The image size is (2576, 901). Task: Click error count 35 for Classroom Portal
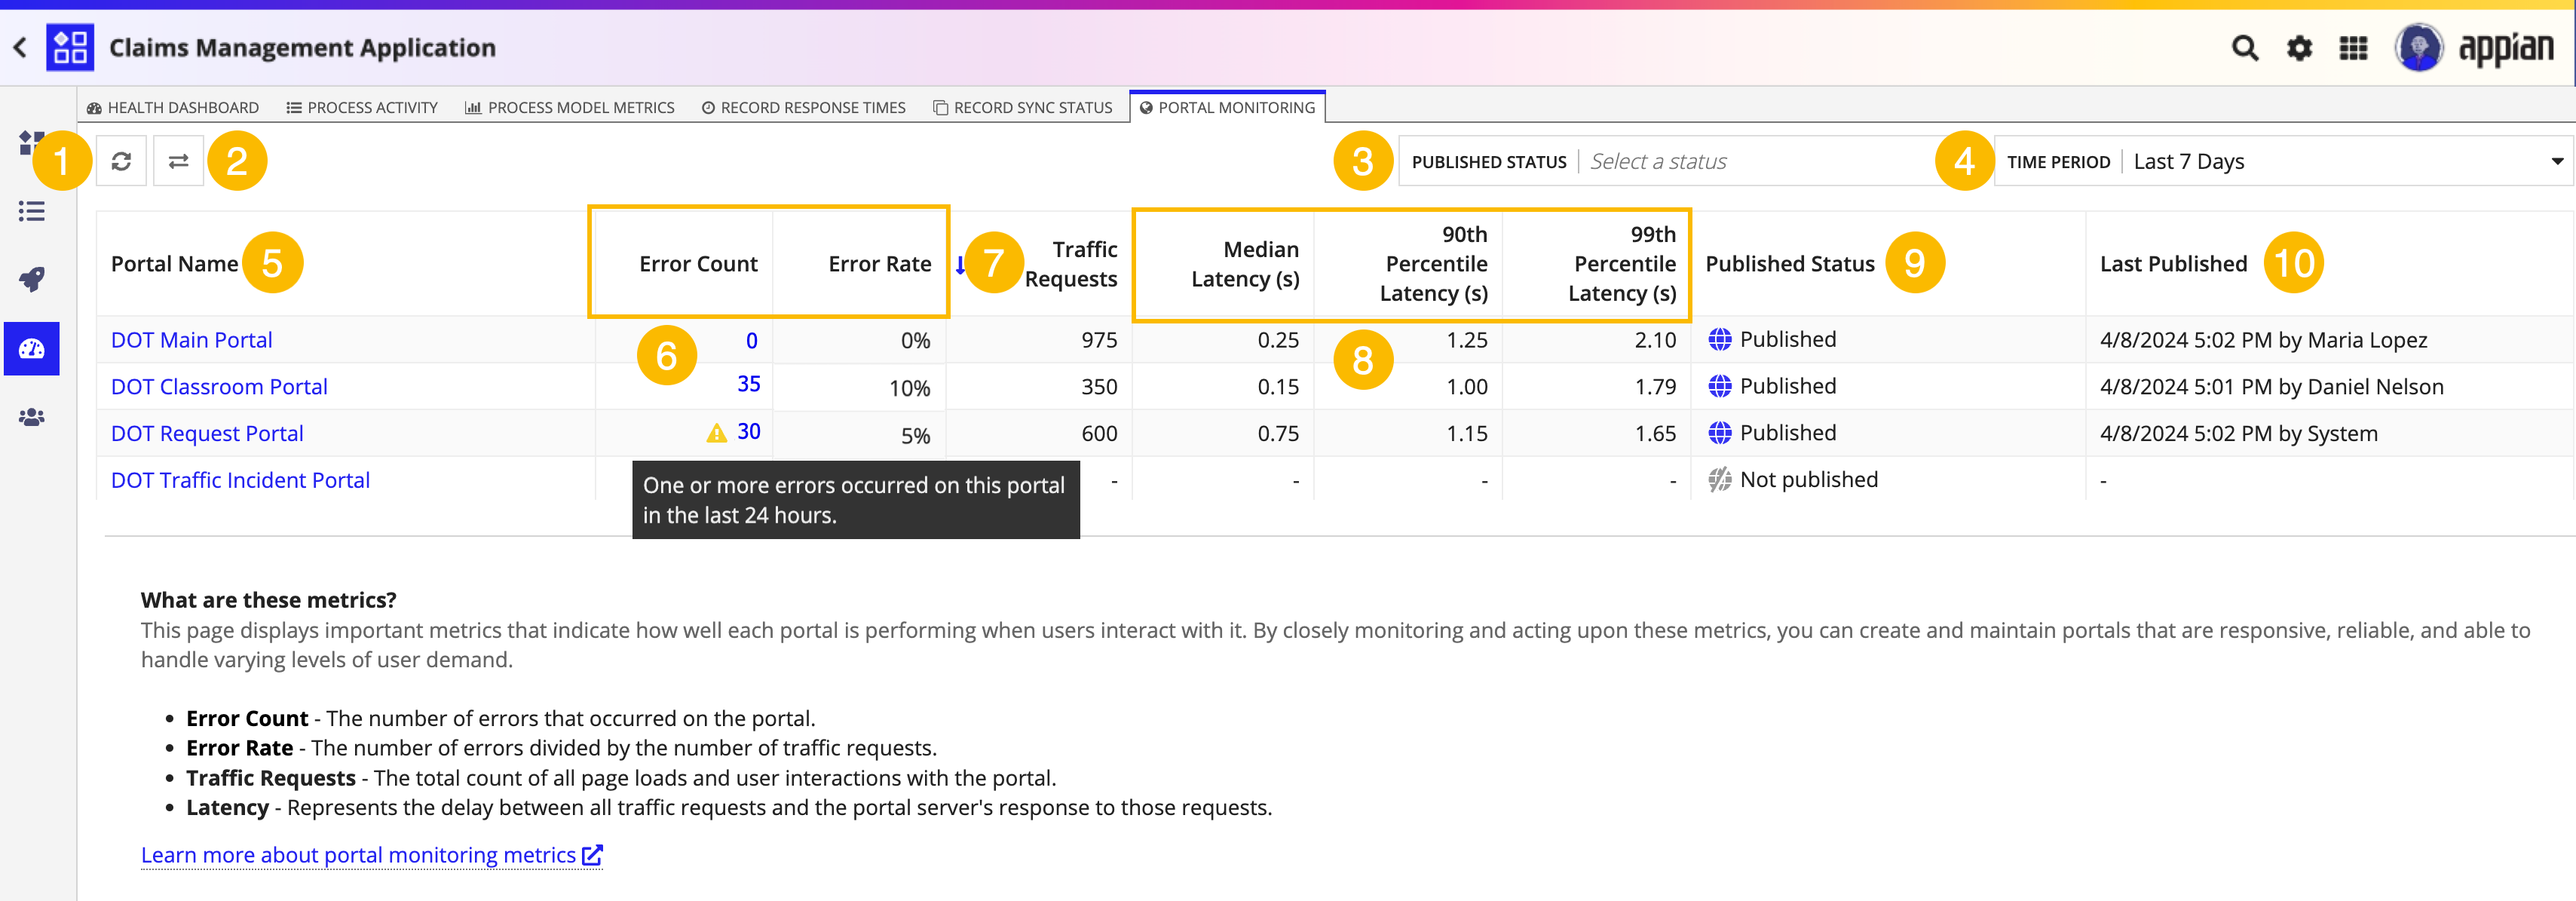coord(749,384)
